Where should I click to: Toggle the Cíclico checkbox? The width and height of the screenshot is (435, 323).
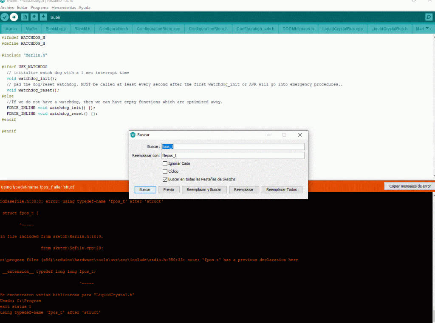165,171
